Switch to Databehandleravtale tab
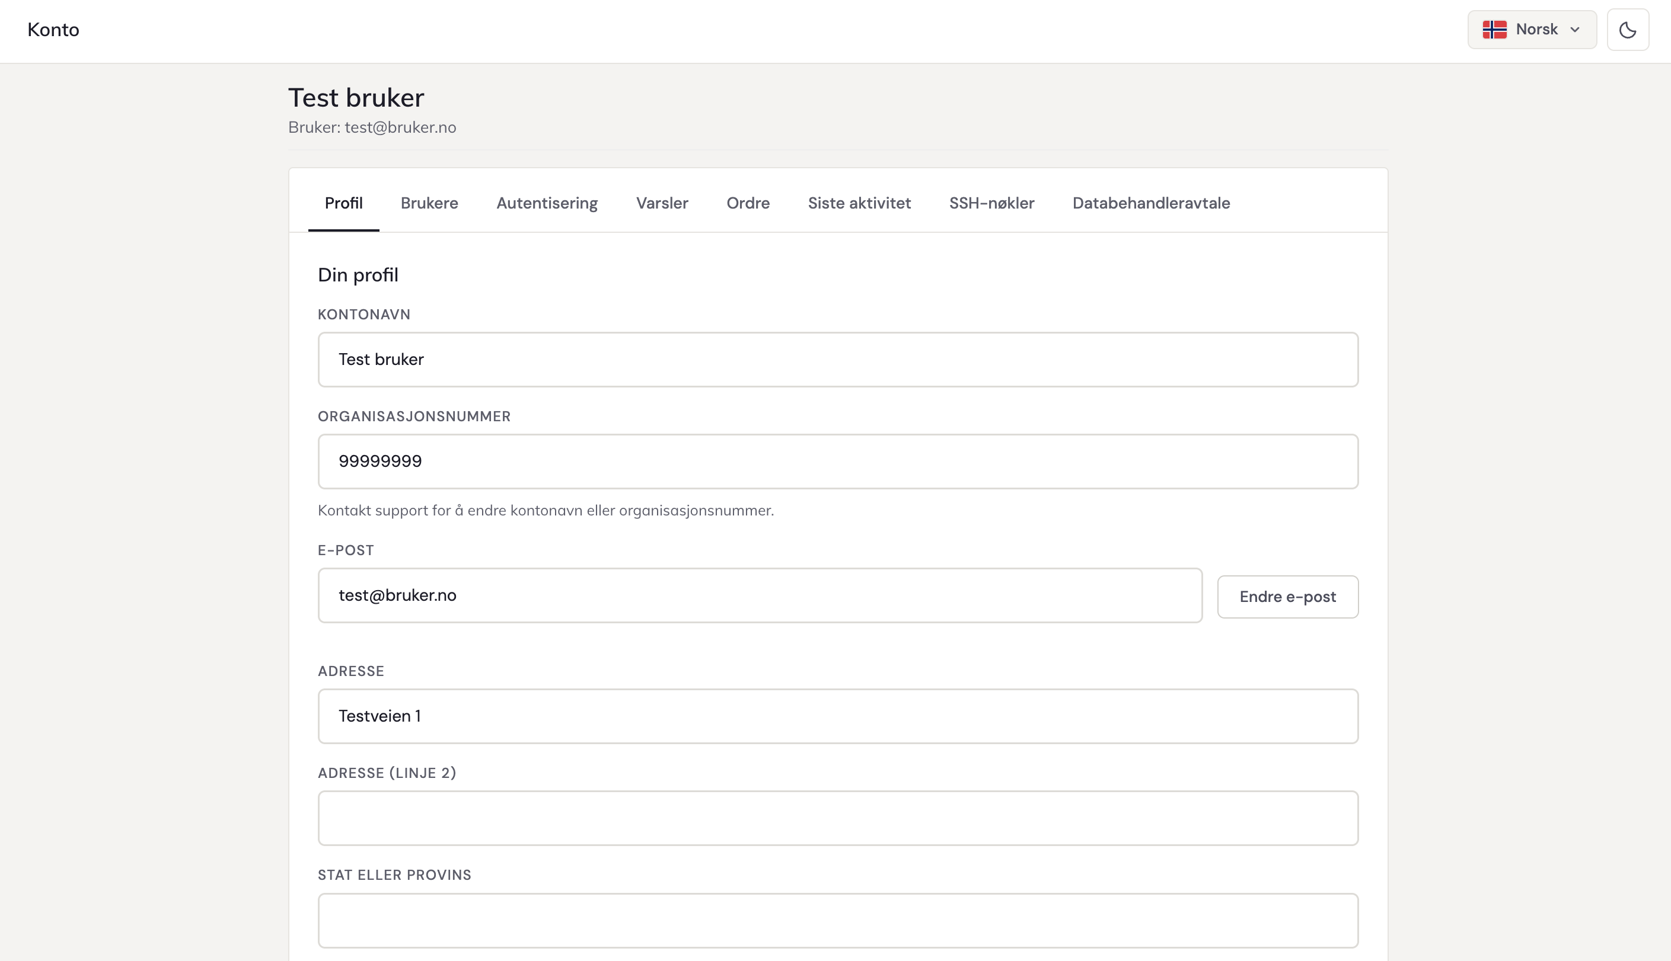1671x961 pixels. tap(1150, 203)
